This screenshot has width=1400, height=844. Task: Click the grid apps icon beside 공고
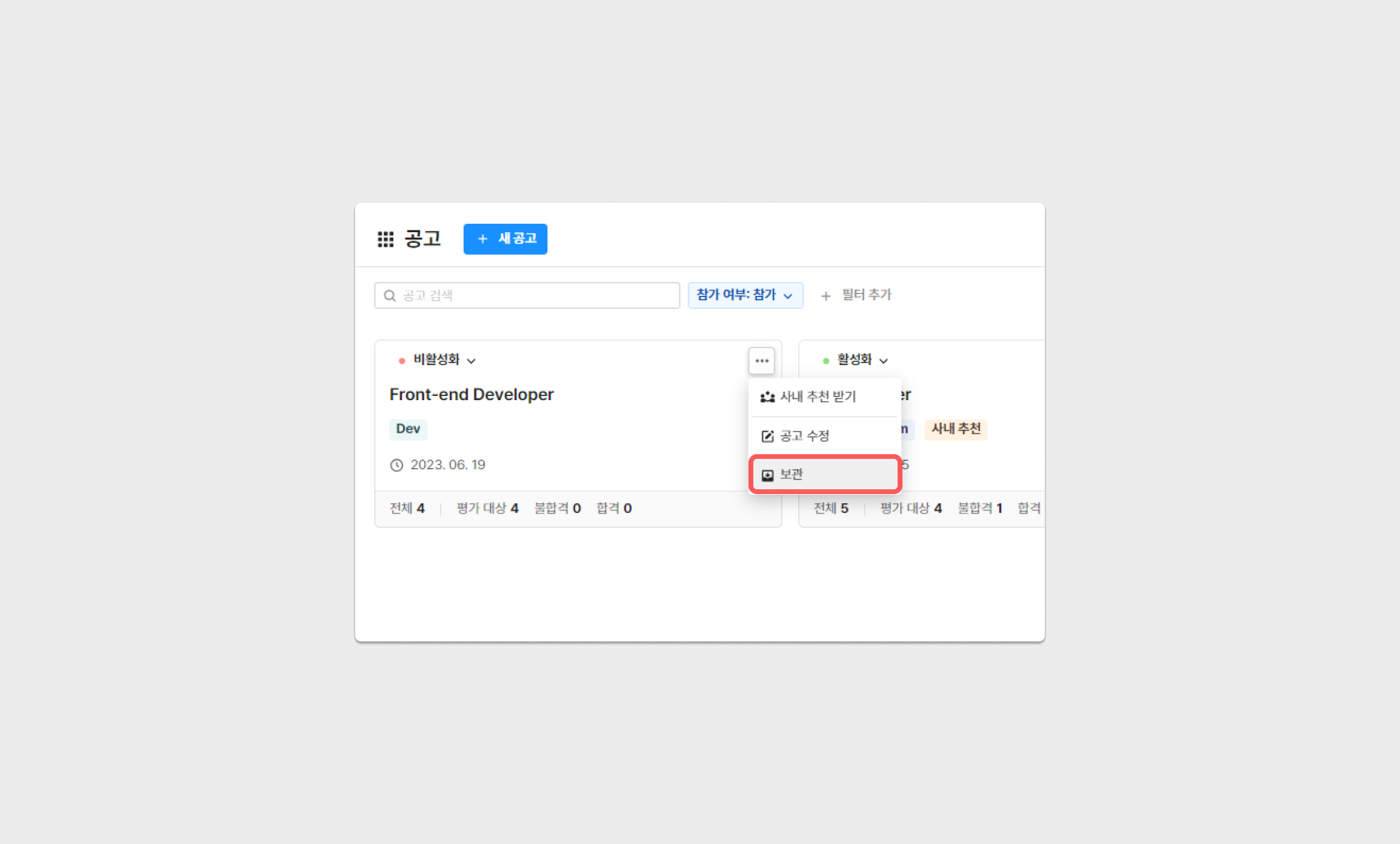tap(385, 239)
